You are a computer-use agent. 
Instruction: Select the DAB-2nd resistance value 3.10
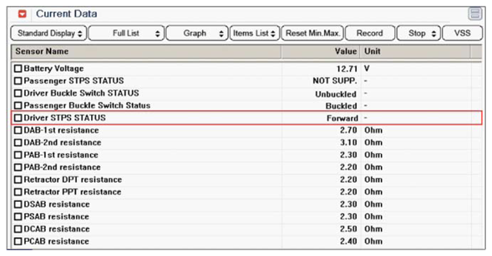coord(348,143)
